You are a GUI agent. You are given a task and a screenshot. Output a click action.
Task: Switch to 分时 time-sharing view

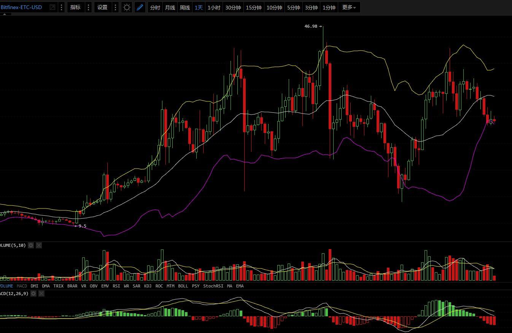155,8
